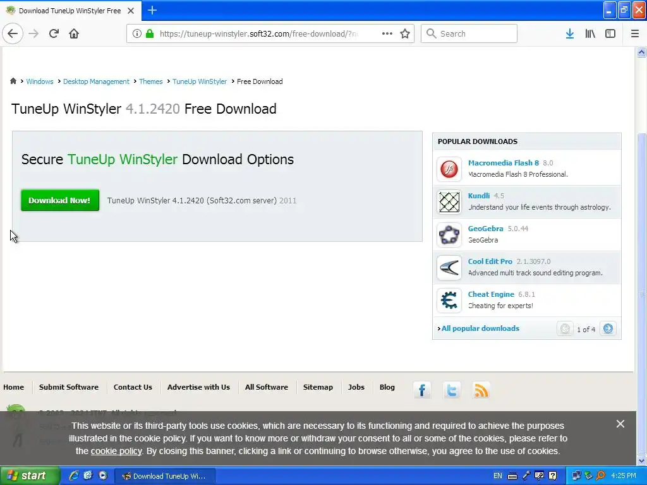Open the Blog footer link
Image resolution: width=647 pixels, height=485 pixels.
coord(387,387)
